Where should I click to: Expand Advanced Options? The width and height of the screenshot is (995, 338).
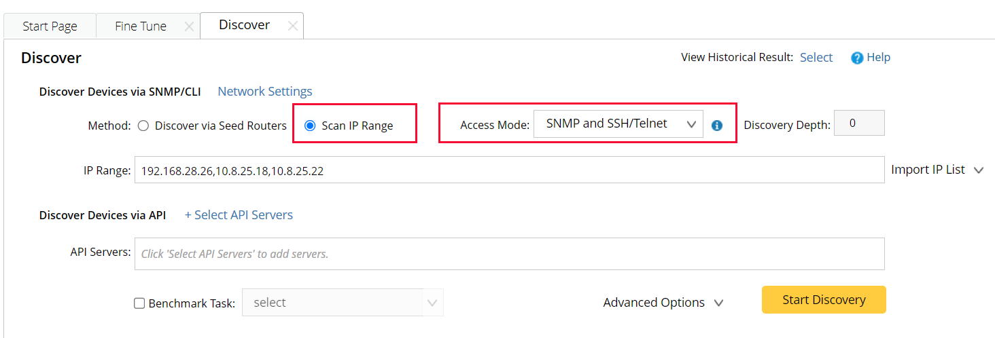click(662, 303)
